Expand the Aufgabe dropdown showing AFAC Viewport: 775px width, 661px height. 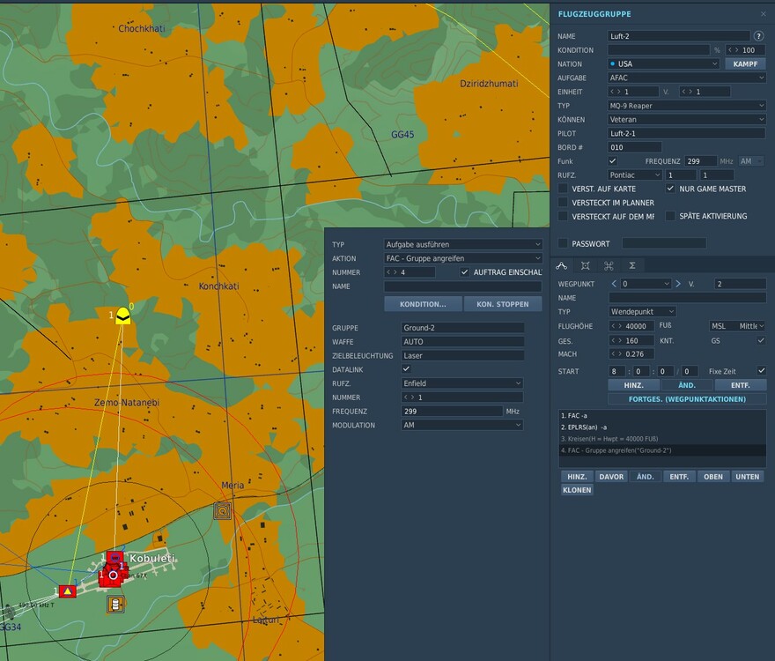687,78
